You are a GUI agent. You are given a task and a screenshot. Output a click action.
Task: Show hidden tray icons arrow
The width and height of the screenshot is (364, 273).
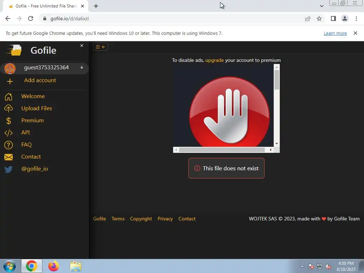[x=302, y=266]
